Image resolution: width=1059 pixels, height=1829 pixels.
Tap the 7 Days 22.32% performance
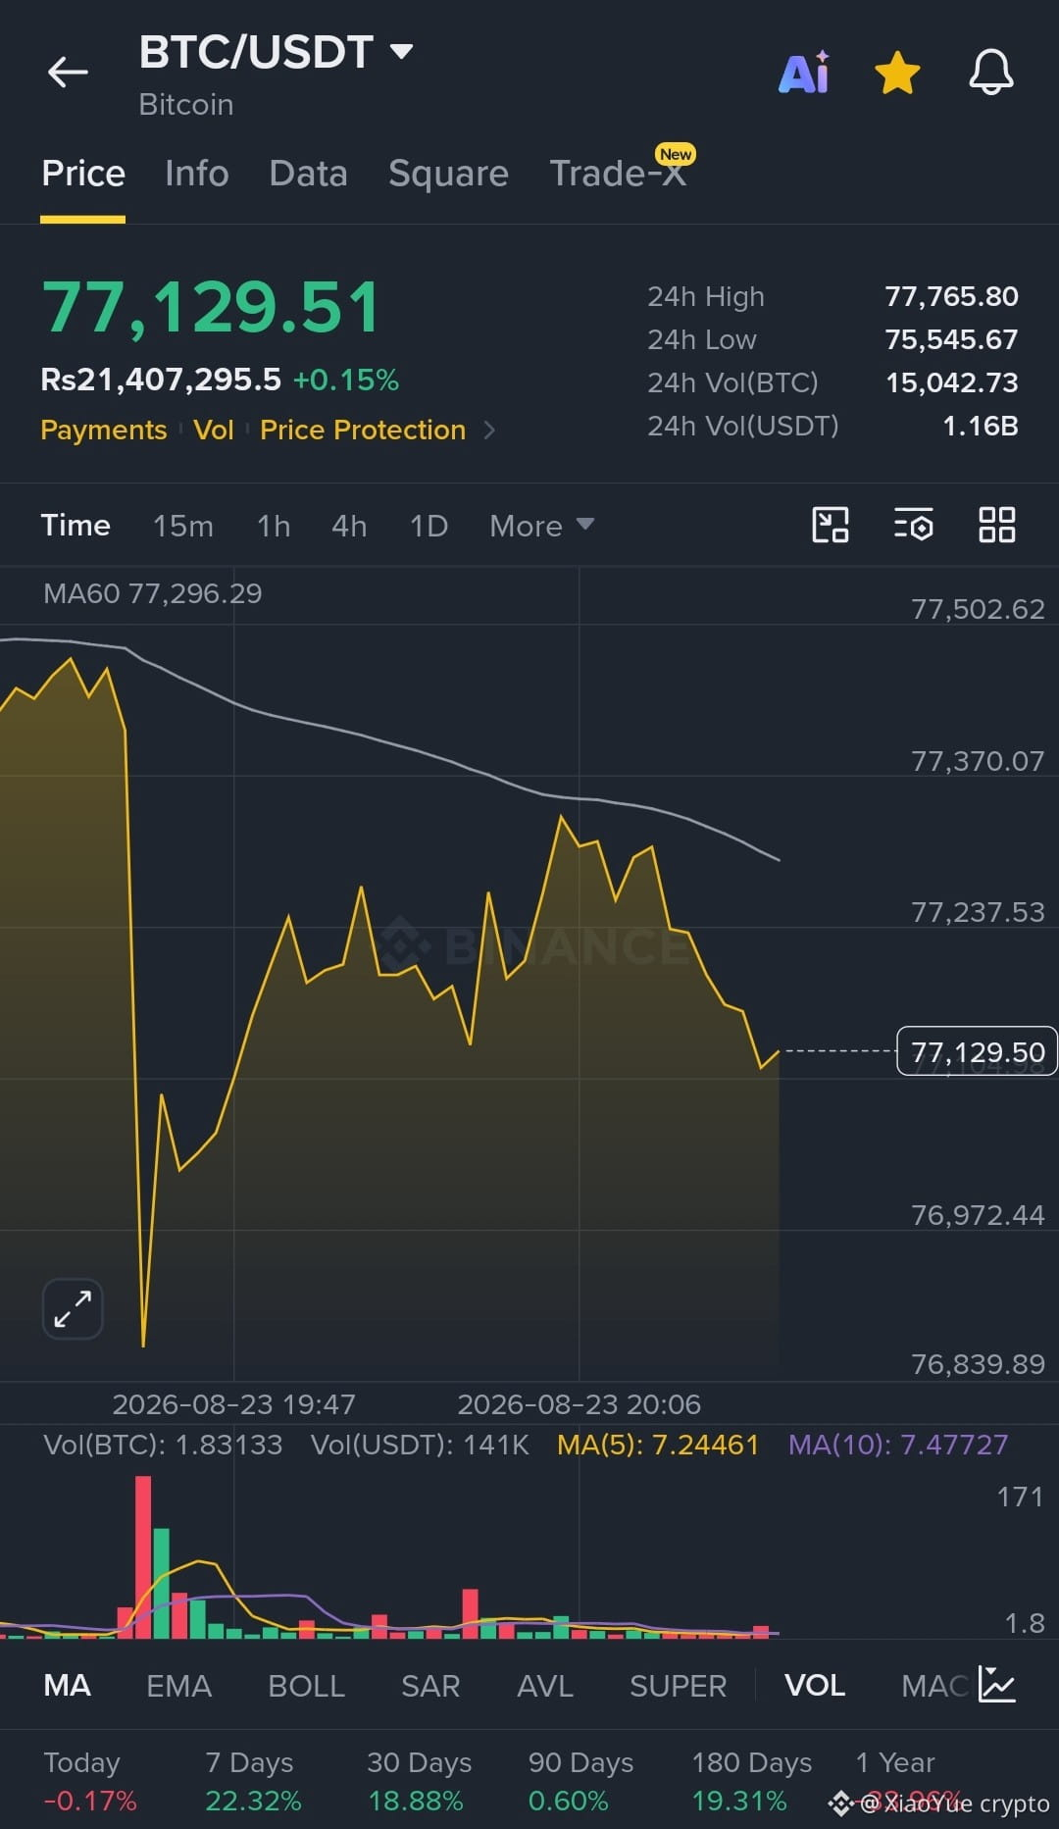click(253, 1782)
